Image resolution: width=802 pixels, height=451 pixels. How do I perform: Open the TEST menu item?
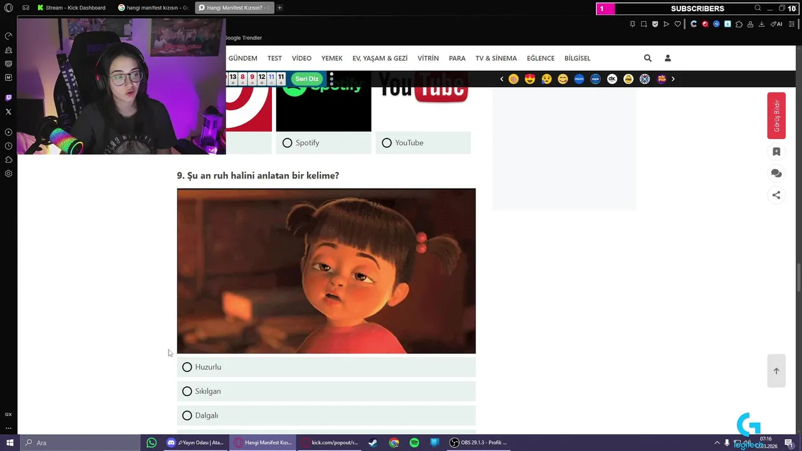[x=274, y=58]
